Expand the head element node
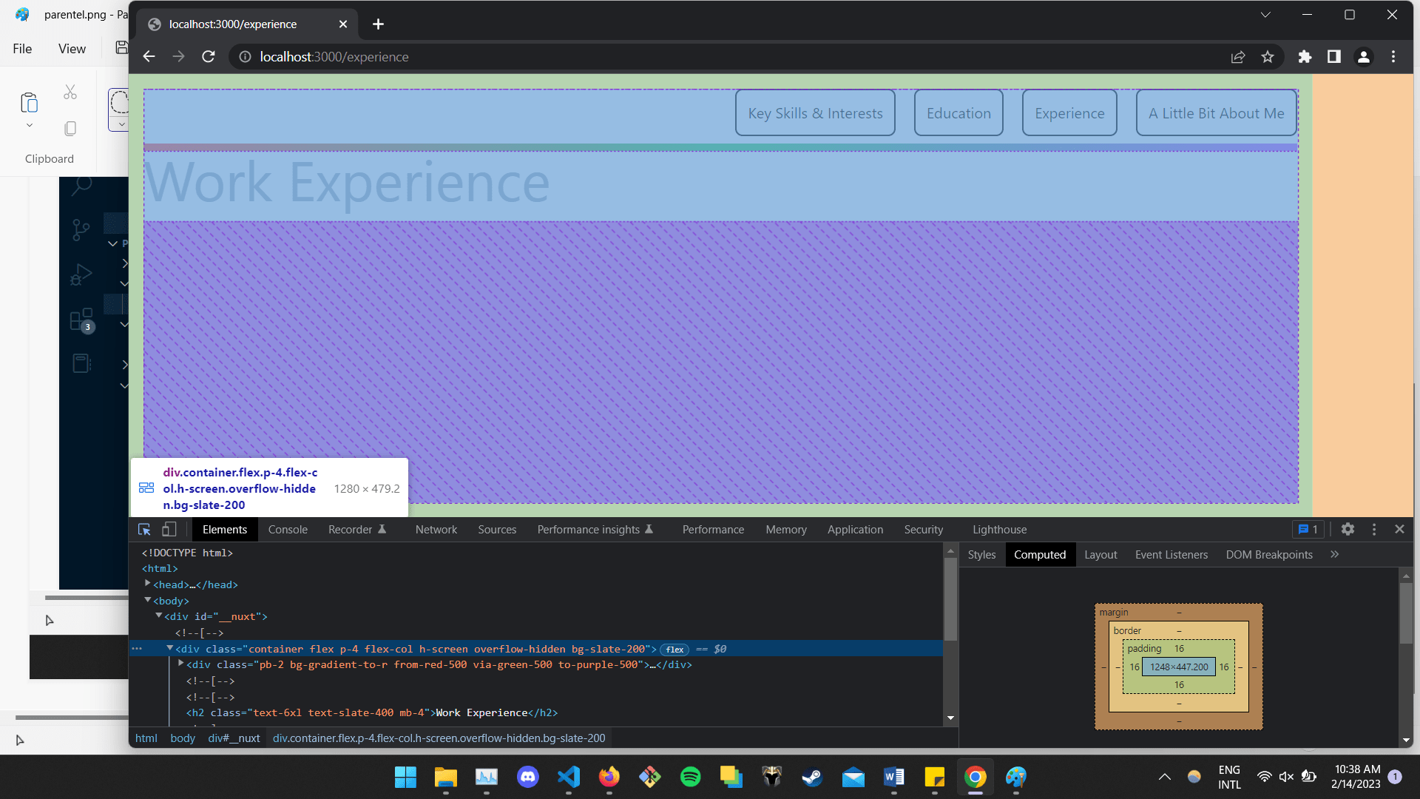Screen dimensions: 1420x799 pyautogui.click(x=148, y=584)
